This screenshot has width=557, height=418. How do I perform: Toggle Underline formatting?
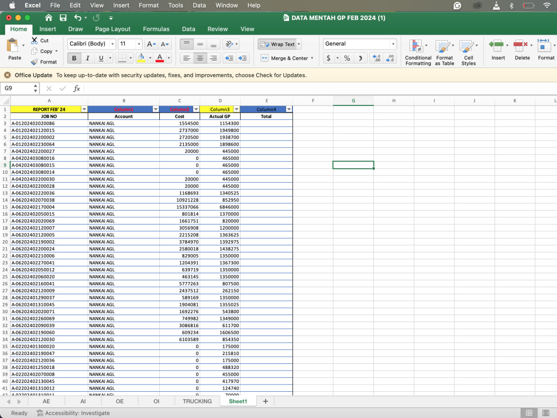point(101,58)
